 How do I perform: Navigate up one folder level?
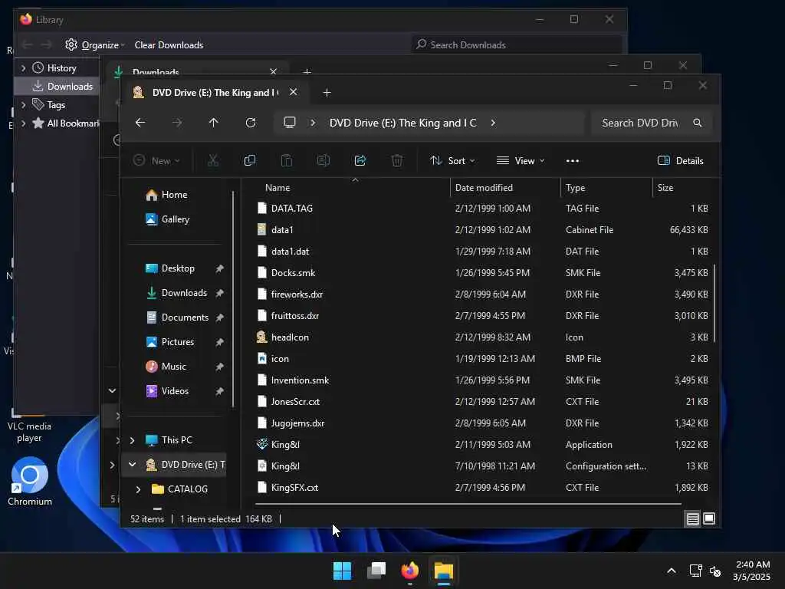[x=213, y=123]
